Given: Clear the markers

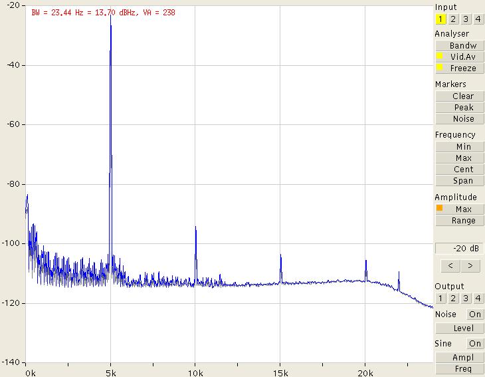Looking at the screenshot, I should (460, 96).
